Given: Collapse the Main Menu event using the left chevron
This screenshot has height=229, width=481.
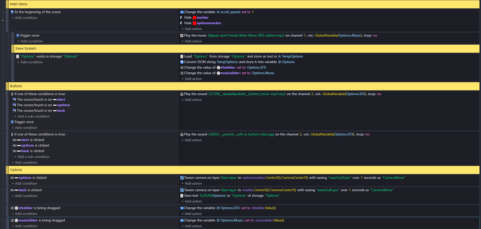Looking at the screenshot, I should click(3, 20).
